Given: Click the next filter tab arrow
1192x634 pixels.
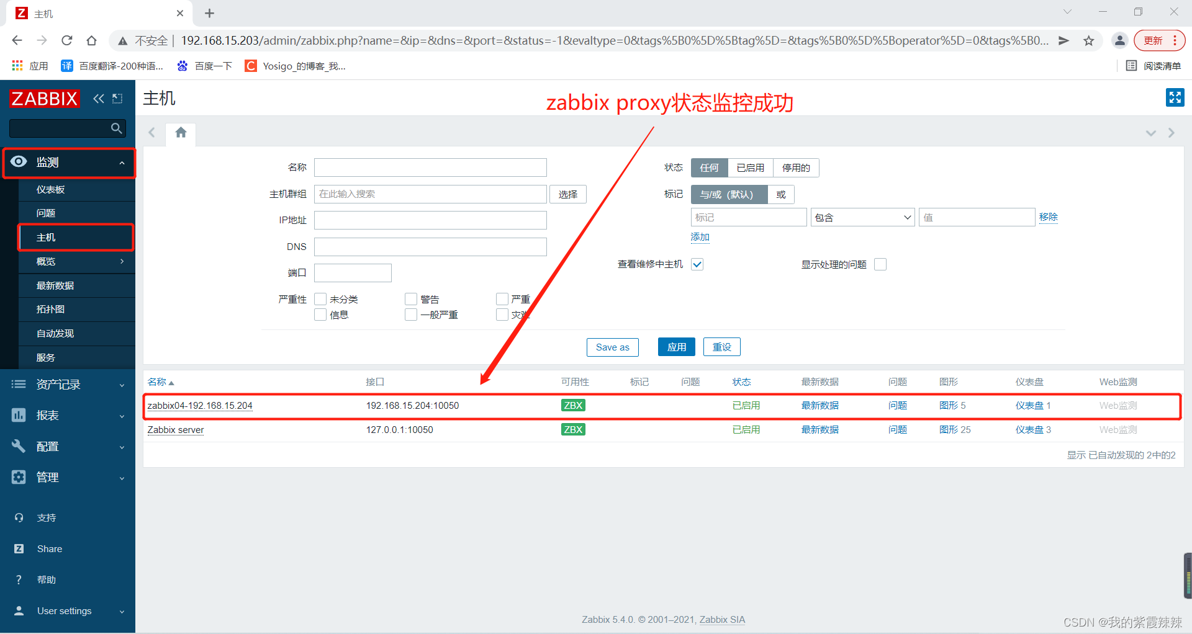Looking at the screenshot, I should coord(1171,133).
